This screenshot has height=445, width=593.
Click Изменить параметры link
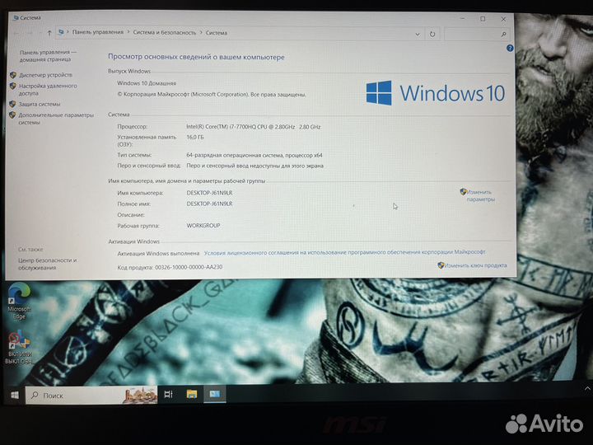[480, 195]
